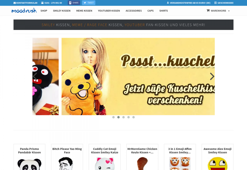Viewport: 247px width, 170px height.
Task: Click the Geschenkidee gift icon link
Action: click(x=224, y=3)
